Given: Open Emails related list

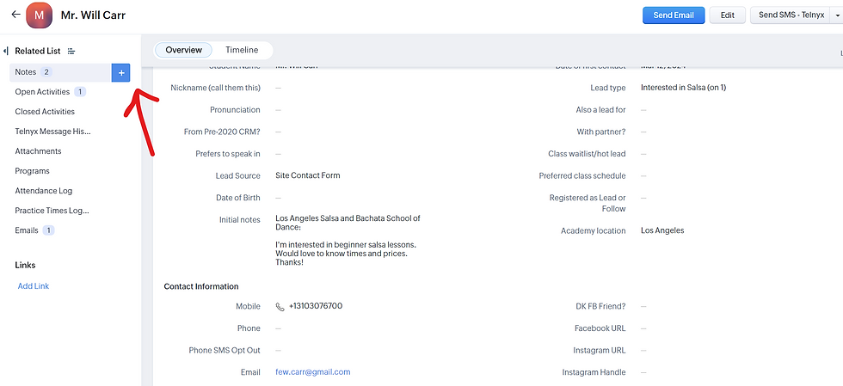Looking at the screenshot, I should pyautogui.click(x=27, y=230).
